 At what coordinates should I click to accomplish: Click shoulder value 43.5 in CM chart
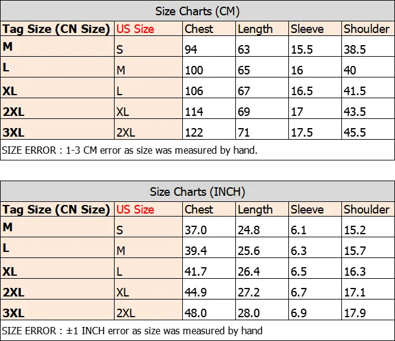click(354, 112)
